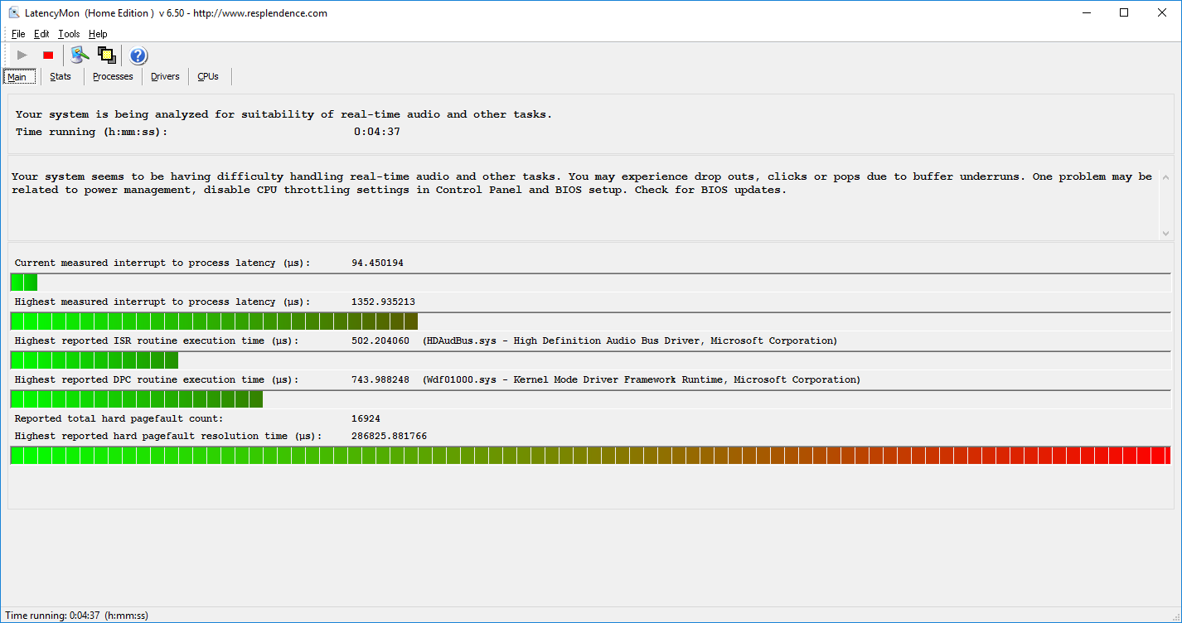Open the Tools menu
Image resolution: width=1182 pixels, height=623 pixels.
click(69, 34)
